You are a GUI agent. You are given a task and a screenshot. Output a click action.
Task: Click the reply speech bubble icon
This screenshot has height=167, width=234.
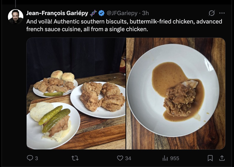(x=30, y=158)
